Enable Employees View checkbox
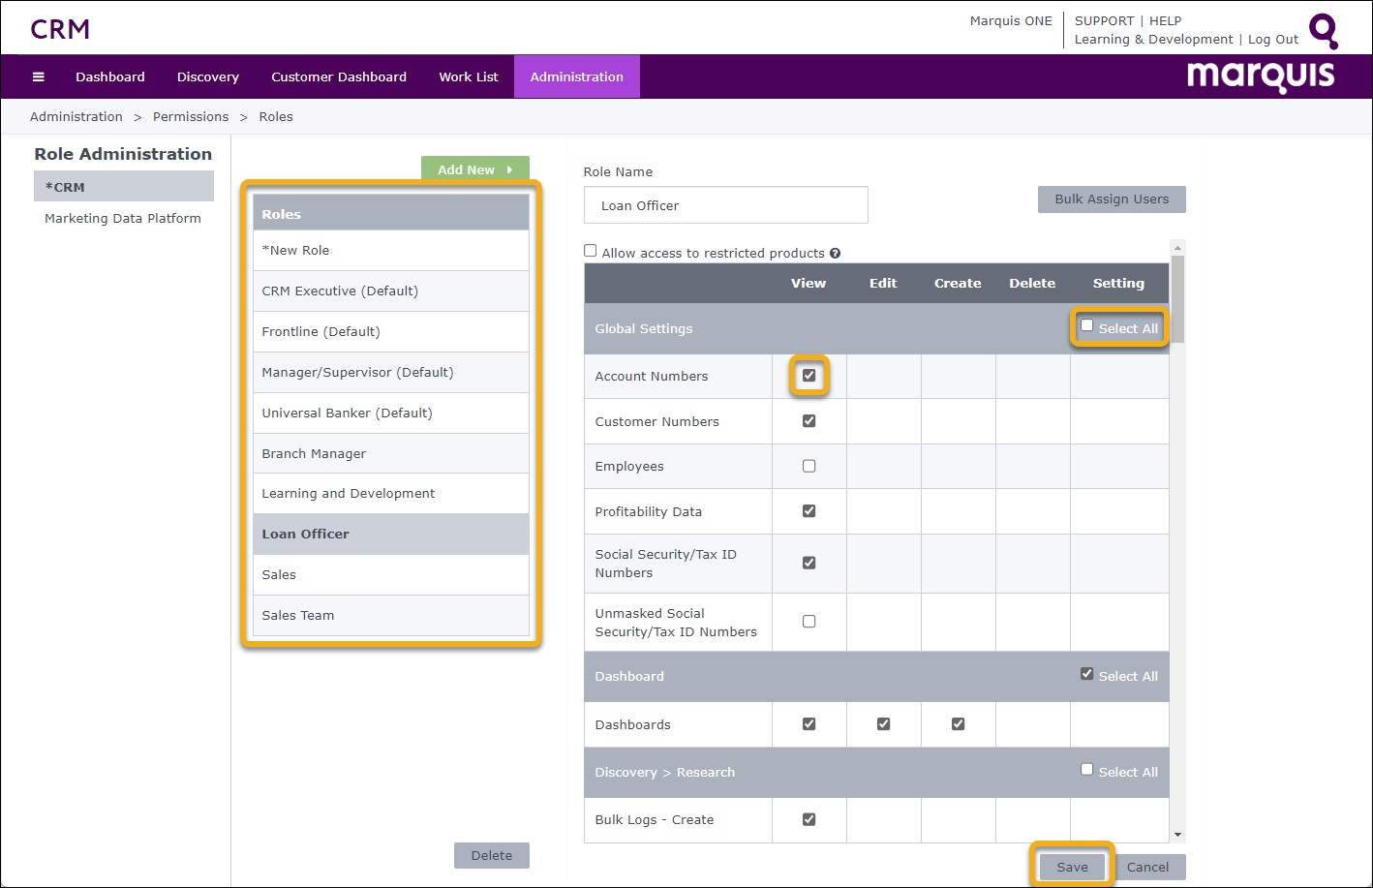 809,466
